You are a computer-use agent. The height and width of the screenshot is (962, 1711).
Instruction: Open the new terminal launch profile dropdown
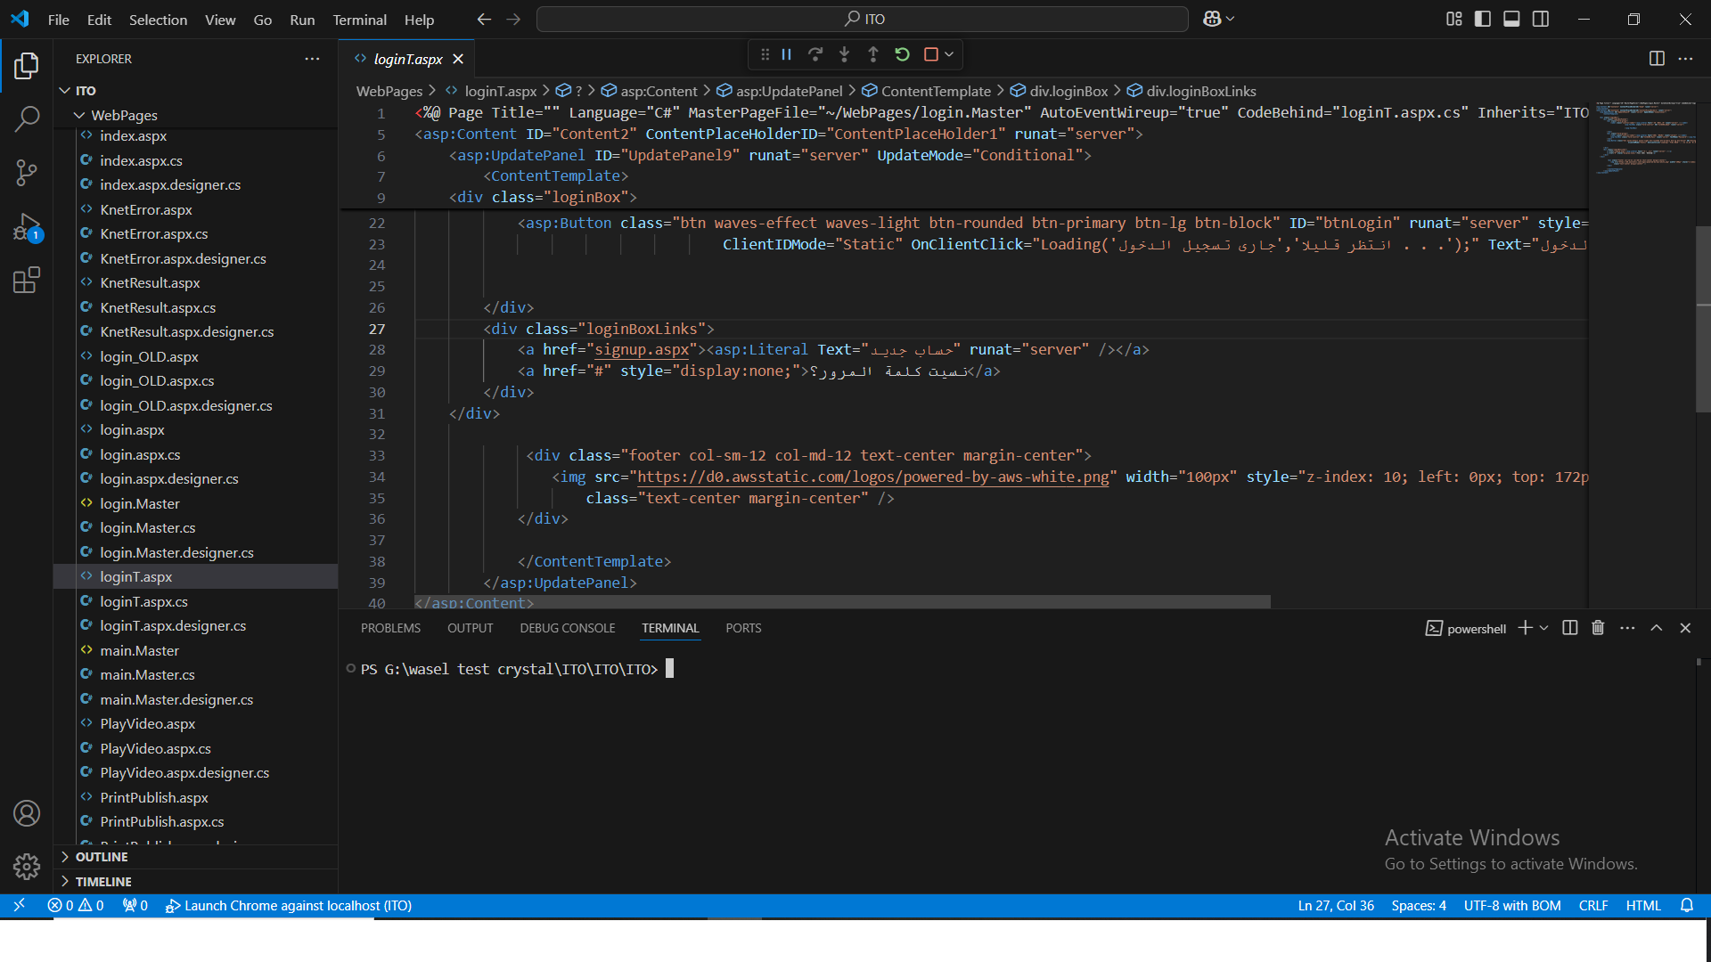[x=1544, y=628]
